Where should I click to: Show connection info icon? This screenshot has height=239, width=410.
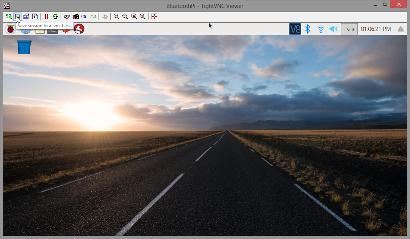click(x=35, y=16)
